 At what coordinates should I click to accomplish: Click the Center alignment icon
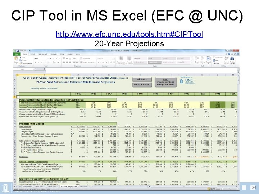pos(67,63)
